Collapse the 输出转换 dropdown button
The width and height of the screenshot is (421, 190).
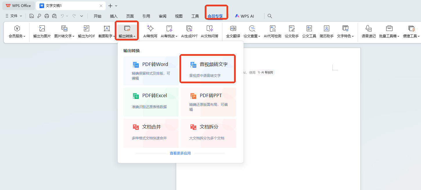pos(127,32)
